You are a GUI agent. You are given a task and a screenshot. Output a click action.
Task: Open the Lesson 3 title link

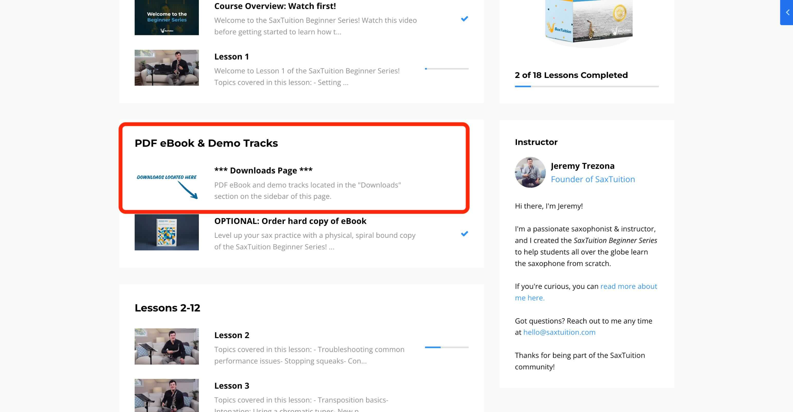pyautogui.click(x=232, y=386)
